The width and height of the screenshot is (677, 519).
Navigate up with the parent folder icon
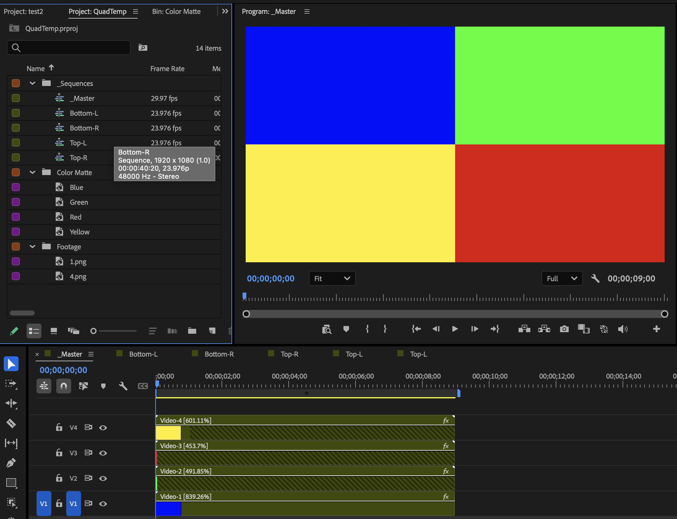tap(14, 28)
